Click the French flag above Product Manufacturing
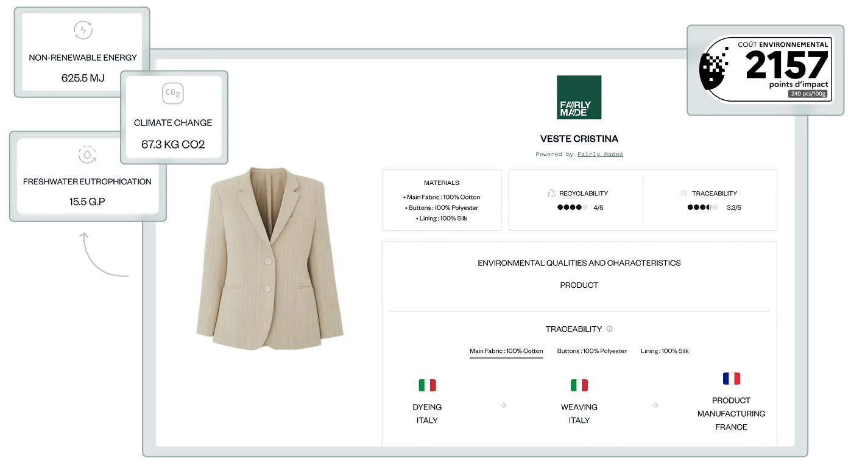The width and height of the screenshot is (865, 471). (731, 379)
